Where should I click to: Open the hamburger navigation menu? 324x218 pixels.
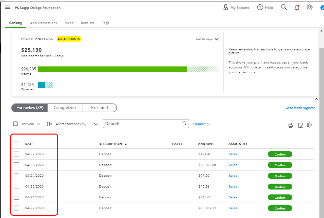pos(8,8)
